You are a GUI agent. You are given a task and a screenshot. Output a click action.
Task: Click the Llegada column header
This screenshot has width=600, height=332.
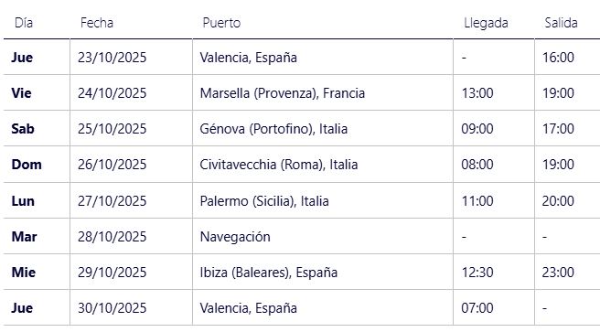486,23
